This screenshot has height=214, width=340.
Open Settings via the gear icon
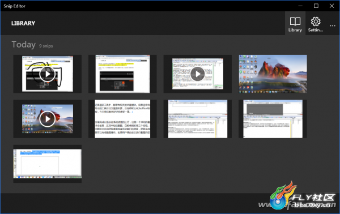316,22
